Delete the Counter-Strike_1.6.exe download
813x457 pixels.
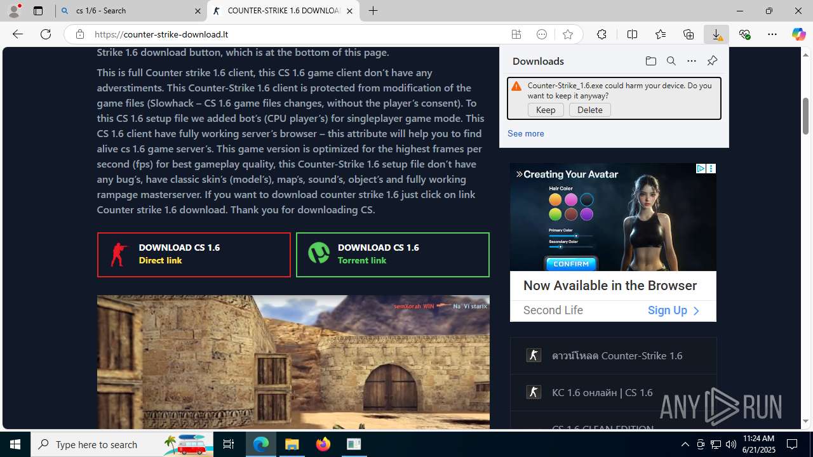pyautogui.click(x=590, y=110)
